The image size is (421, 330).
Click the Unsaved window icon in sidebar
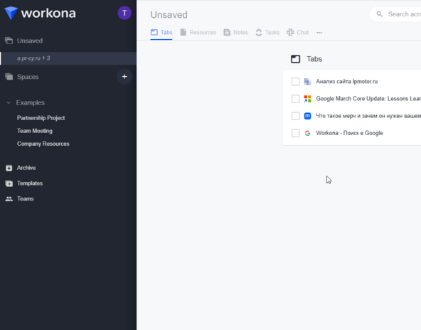(9, 41)
